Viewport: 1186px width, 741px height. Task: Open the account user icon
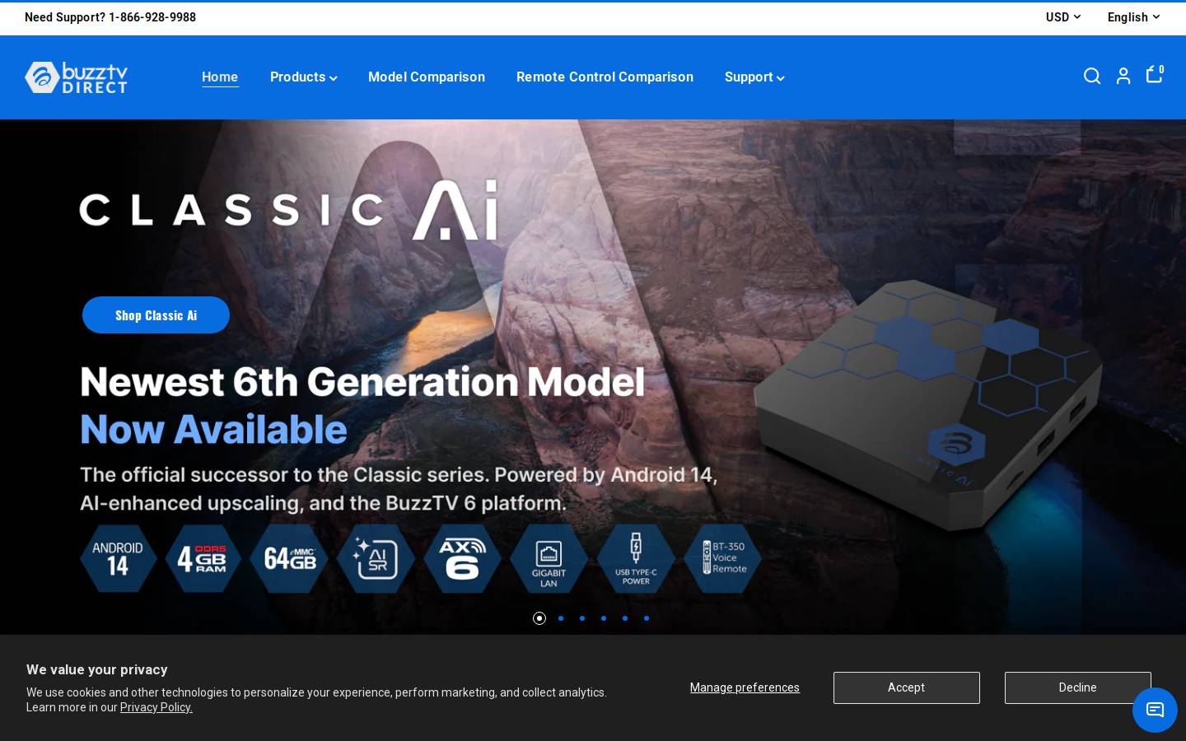tap(1123, 77)
